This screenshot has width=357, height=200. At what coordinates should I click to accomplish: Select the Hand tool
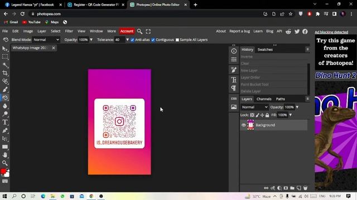[x=5, y=155]
